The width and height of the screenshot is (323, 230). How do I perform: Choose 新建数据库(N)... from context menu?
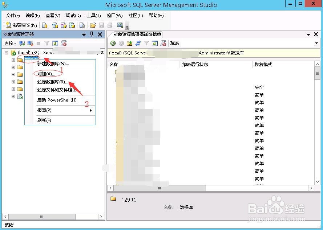tap(60, 64)
